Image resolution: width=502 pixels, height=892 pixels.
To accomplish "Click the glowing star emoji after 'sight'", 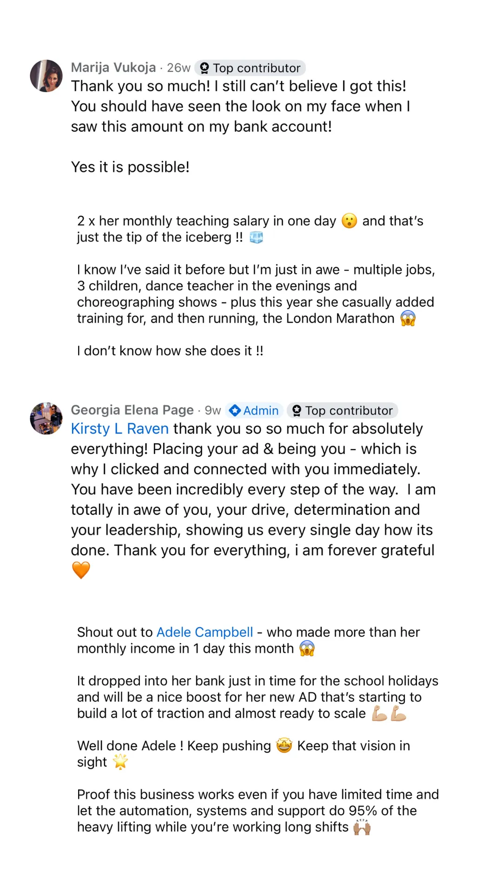I will coord(120,762).
